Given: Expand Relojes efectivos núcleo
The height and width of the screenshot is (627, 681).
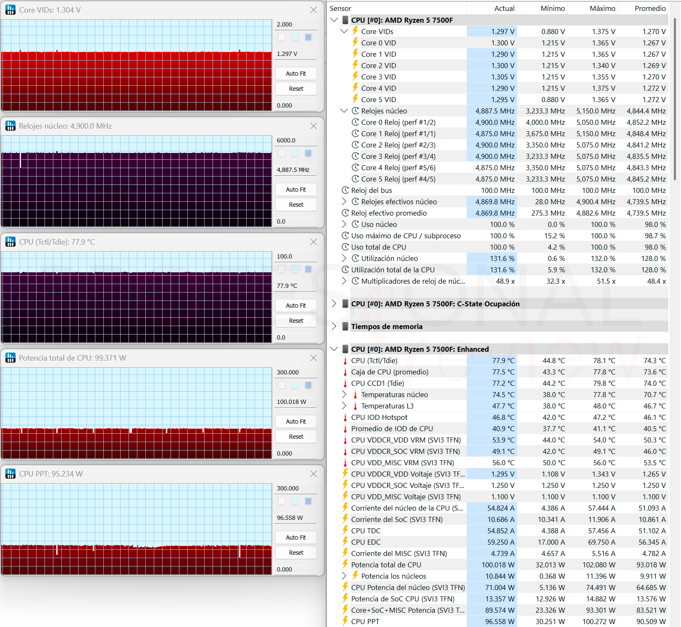Looking at the screenshot, I should tap(344, 201).
